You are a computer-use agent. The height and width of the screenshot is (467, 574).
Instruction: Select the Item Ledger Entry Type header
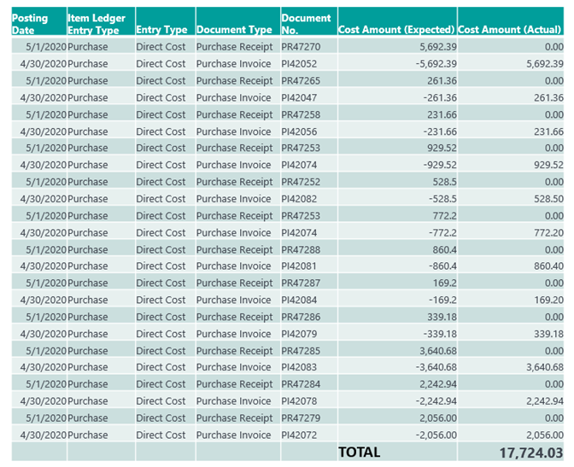[x=102, y=21]
